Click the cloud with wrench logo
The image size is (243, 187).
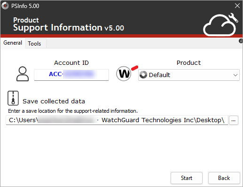click(x=220, y=24)
